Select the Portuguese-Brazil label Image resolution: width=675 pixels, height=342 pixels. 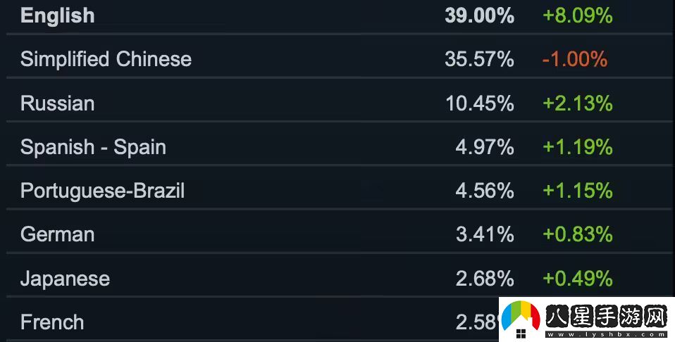point(102,191)
